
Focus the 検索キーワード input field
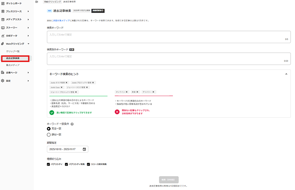169,37
